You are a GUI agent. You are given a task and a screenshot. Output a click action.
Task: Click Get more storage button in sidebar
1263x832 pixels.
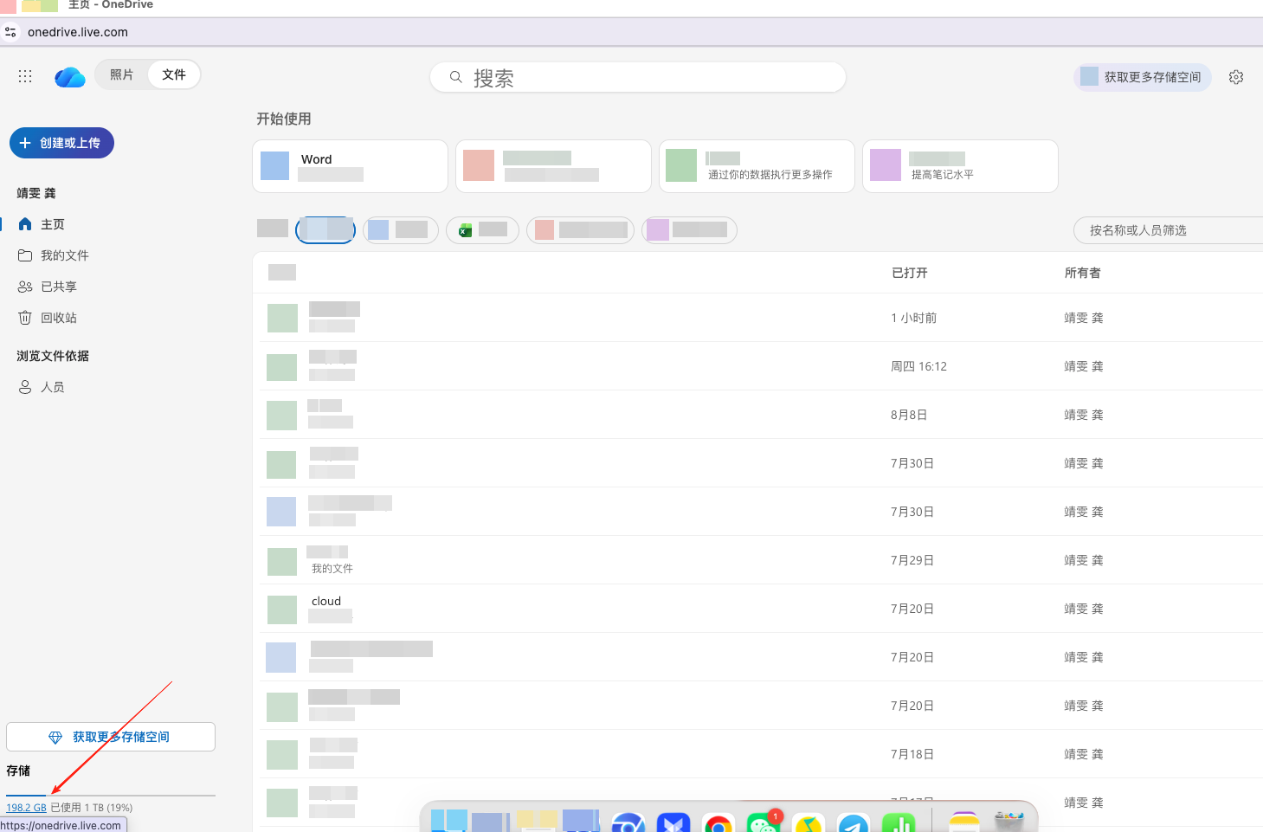point(111,737)
